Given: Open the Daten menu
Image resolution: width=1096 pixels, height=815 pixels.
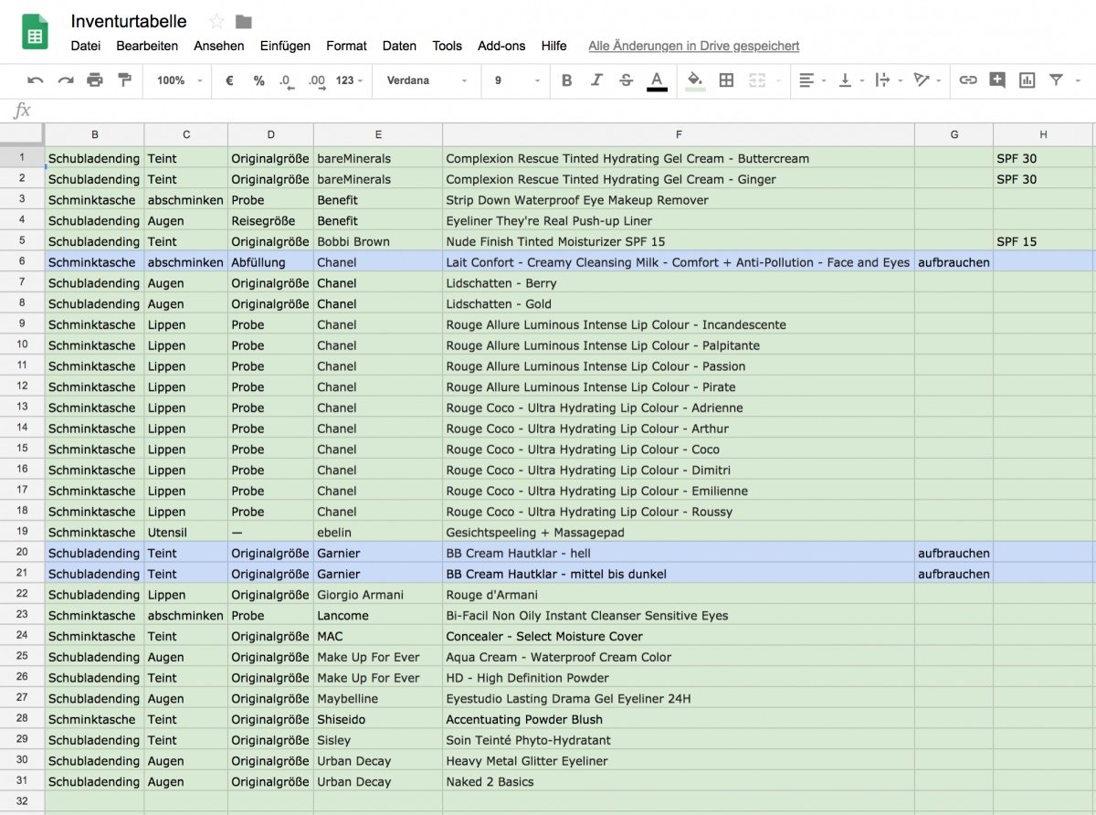Looking at the screenshot, I should [399, 46].
